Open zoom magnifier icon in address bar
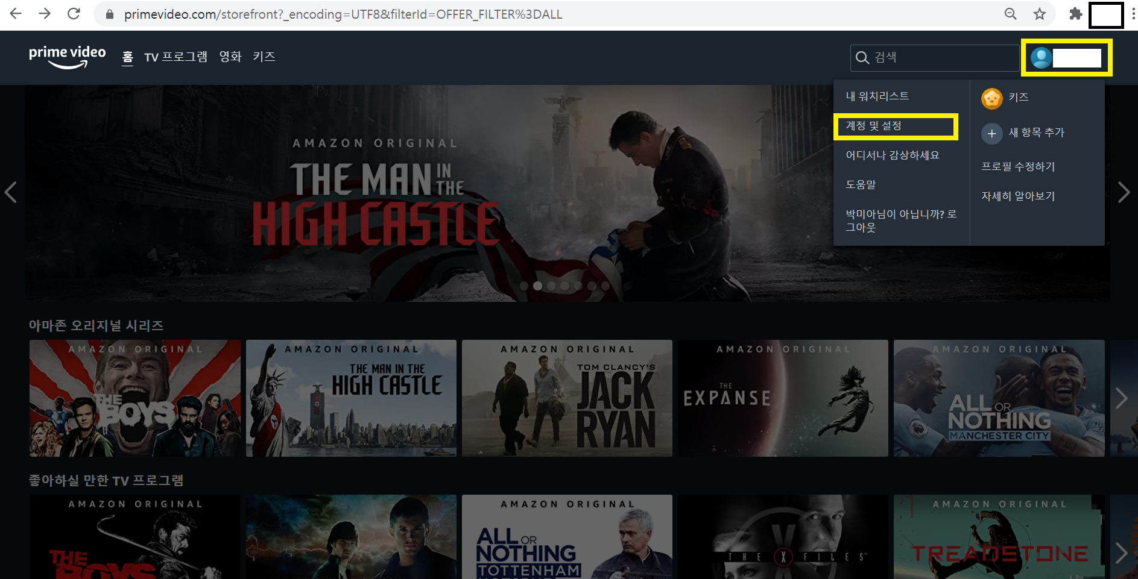The image size is (1138, 579). pyautogui.click(x=1011, y=14)
